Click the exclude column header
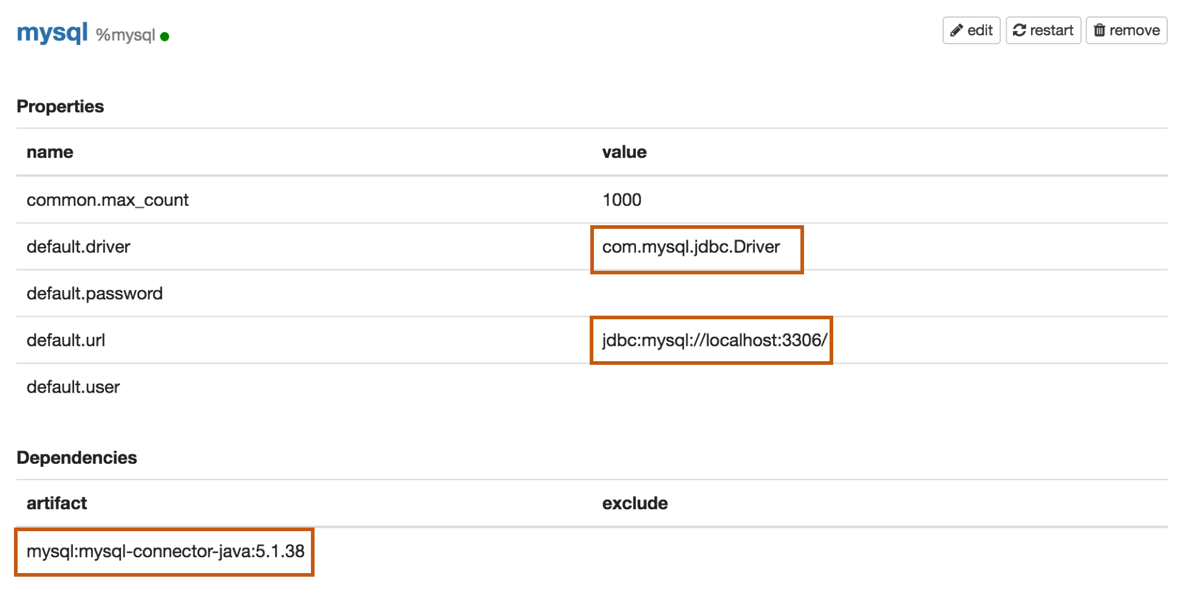Screen dimensions: 1183x604 (635, 503)
